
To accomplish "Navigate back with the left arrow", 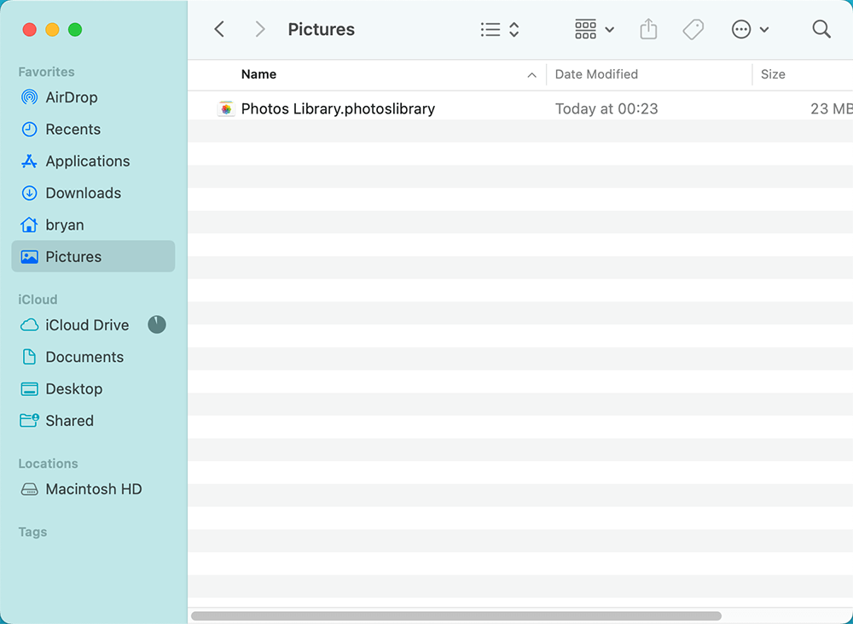I will coord(218,28).
